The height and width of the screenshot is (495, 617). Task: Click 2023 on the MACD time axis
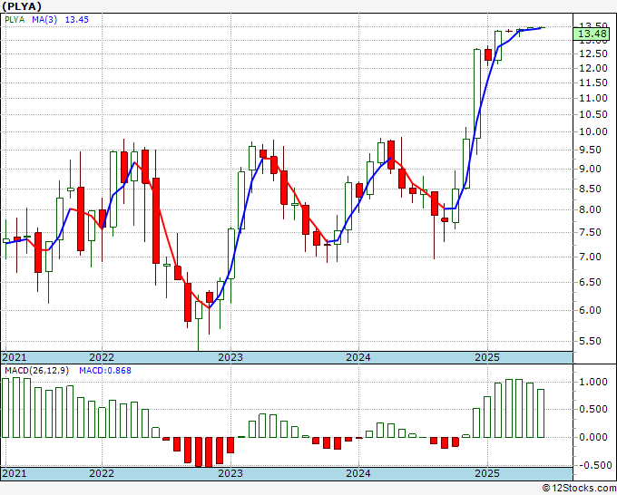[230, 473]
